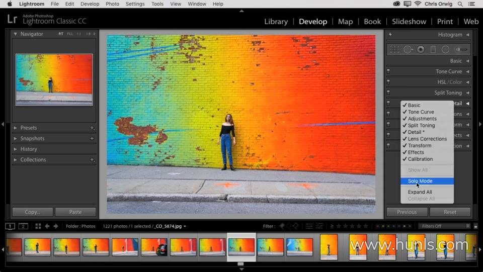Open the Filters Off dropdown

pyautogui.click(x=444, y=226)
